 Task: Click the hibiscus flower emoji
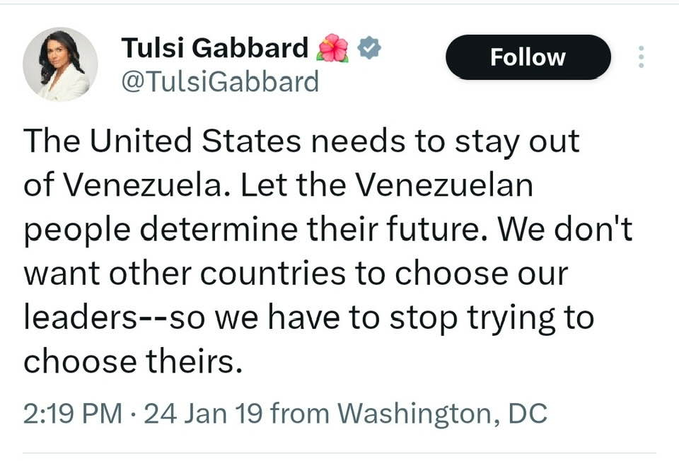pos(332,48)
